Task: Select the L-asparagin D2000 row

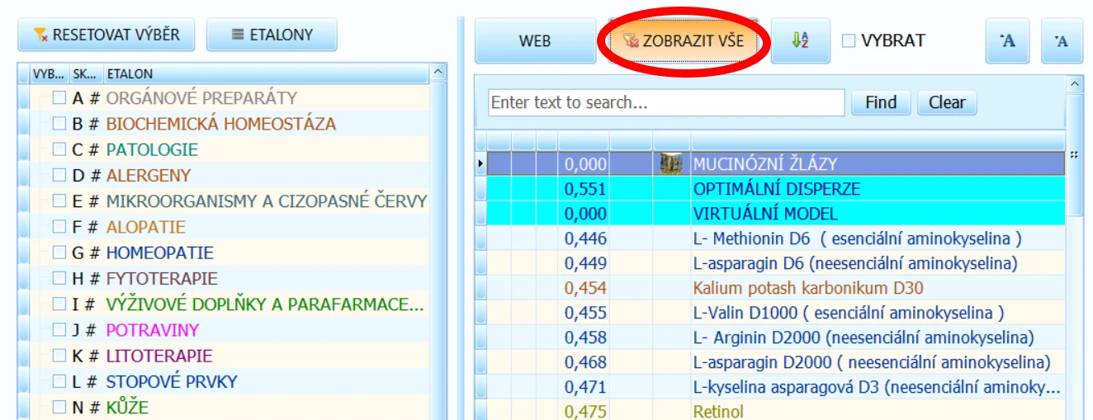Action: point(776,362)
